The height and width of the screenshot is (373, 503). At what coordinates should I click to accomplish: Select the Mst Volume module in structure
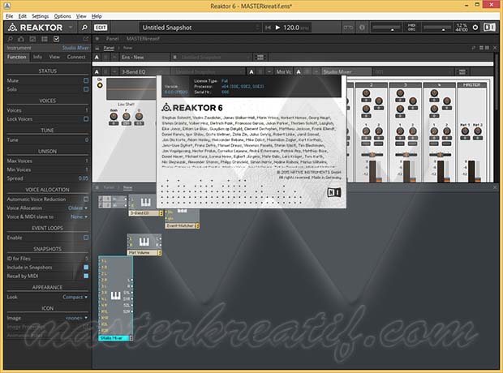[144, 245]
